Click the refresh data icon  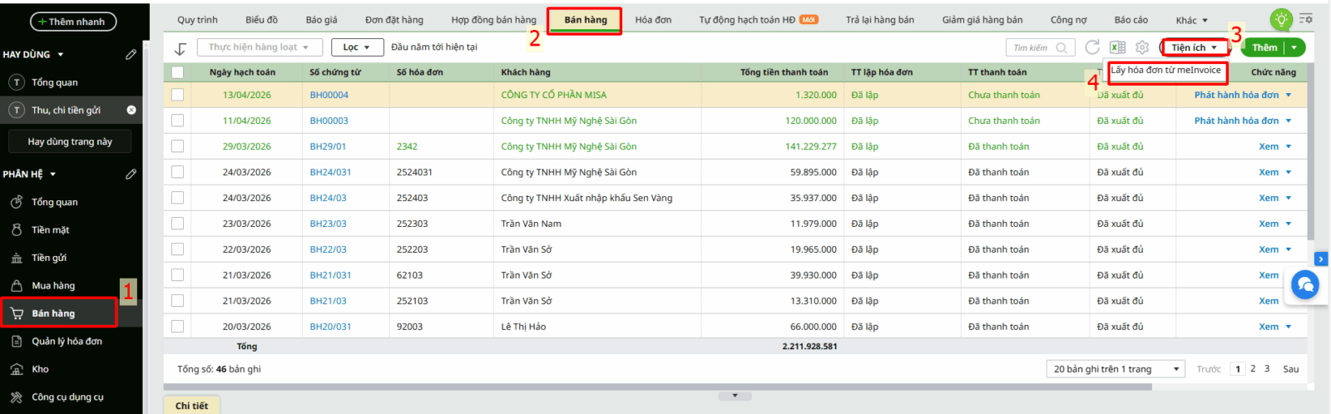coord(1092,47)
